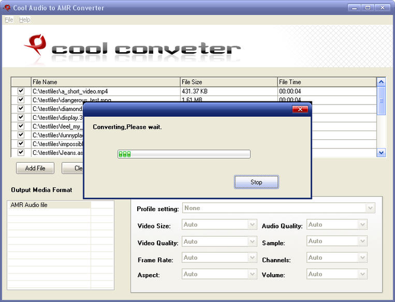The height and width of the screenshot is (302, 395).
Task: Stop the conversion with the Stop button
Action: (256, 182)
